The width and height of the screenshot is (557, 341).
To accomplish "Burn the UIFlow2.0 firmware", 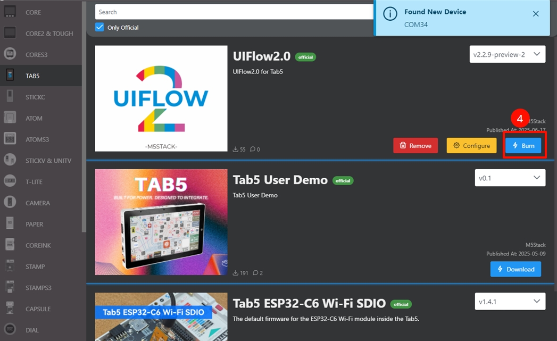I will (x=523, y=146).
